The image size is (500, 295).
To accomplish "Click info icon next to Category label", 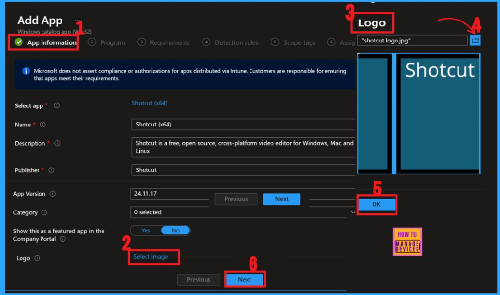I will pyautogui.click(x=44, y=212).
